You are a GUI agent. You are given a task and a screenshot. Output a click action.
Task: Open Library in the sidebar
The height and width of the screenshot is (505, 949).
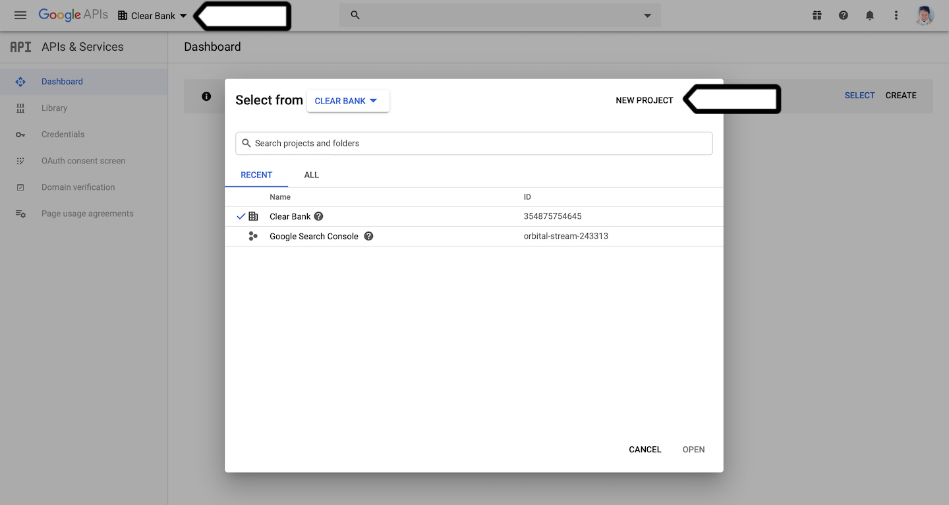pyautogui.click(x=84, y=108)
